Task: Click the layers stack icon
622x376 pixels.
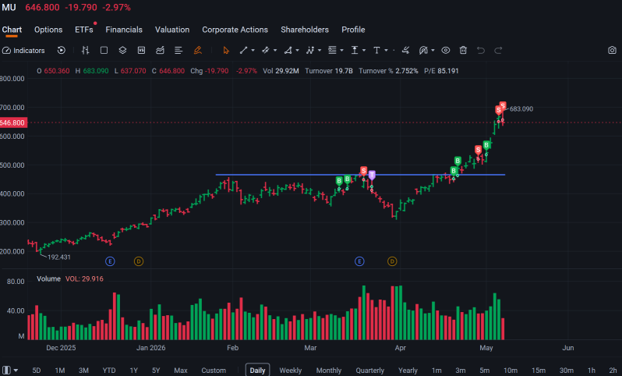Action: click(122, 50)
